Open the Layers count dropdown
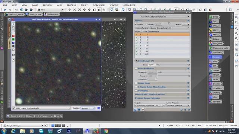This screenshot has width=239, height=134. pyautogui.click(x=186, y=24)
